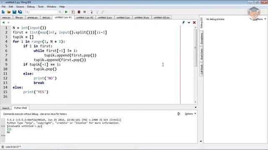The width and height of the screenshot is (268, 150).
Task: Switch to the files.py tab
Action: (19, 17)
